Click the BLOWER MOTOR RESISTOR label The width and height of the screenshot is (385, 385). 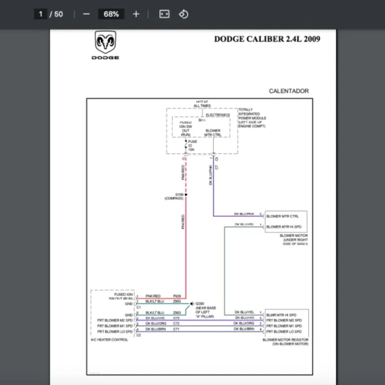pos(286,341)
